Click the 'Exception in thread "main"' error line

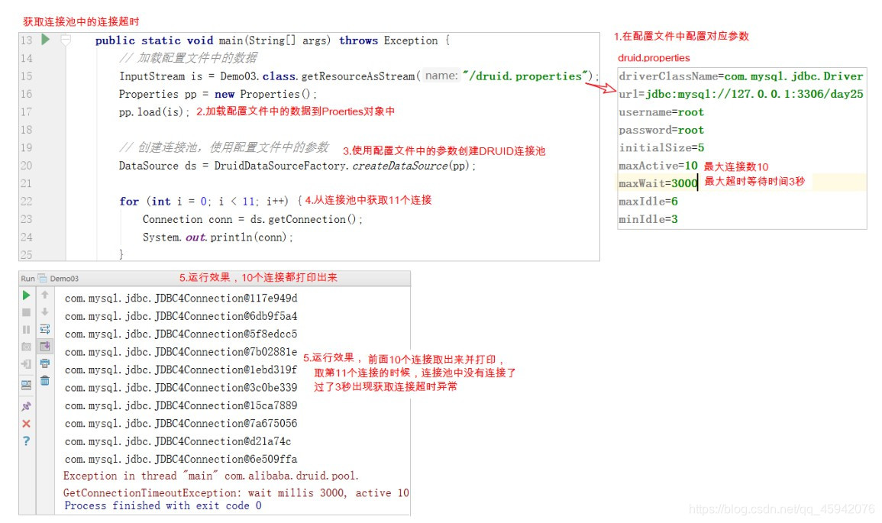click(210, 476)
